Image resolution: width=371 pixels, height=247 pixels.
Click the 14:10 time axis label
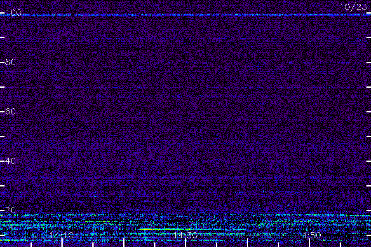point(62,235)
